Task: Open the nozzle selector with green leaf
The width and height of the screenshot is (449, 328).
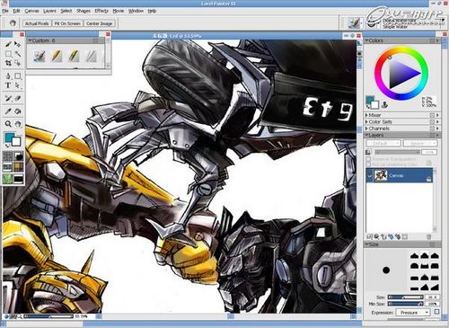Action: pos(7,179)
